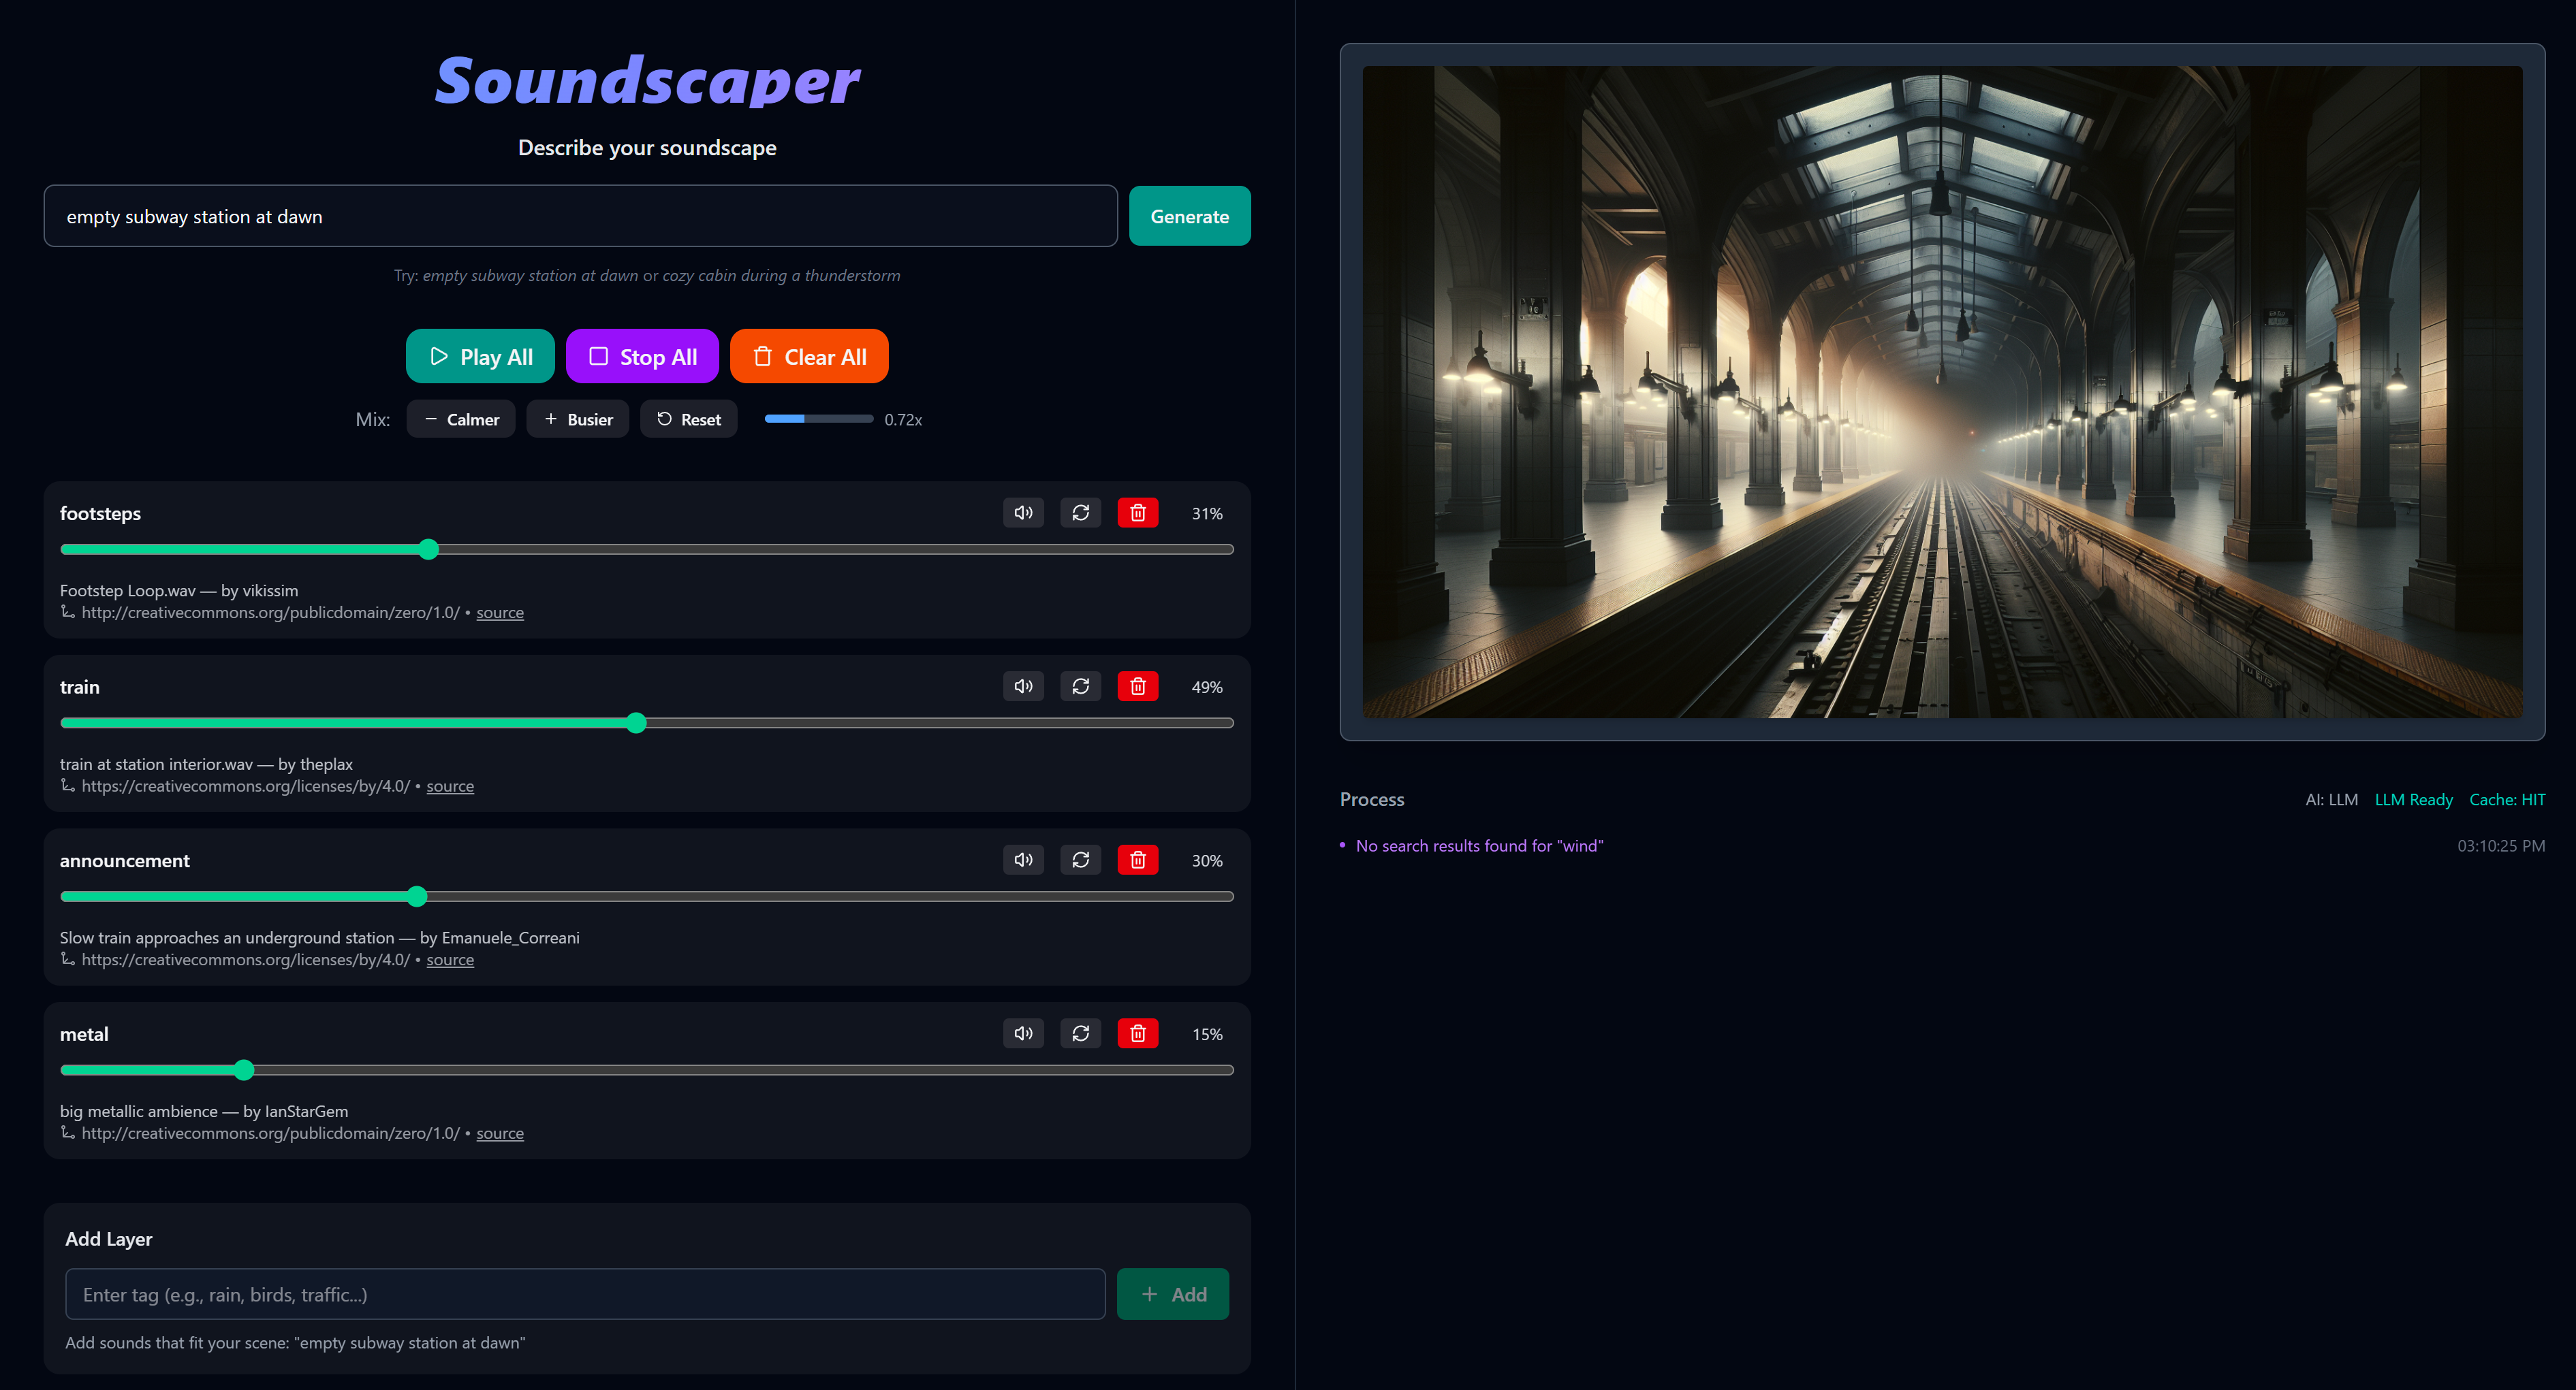Make the mix Calmer
Image resolution: width=2576 pixels, height=1390 pixels.
[x=460, y=420]
